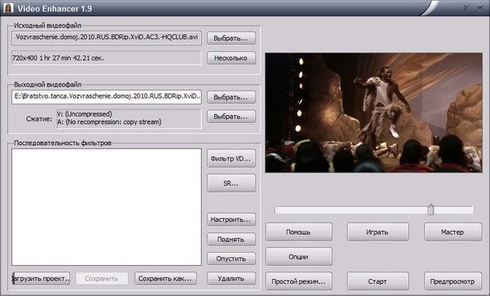Close the Video Enhancer window
The width and height of the screenshot is (490, 296).
pos(480,8)
